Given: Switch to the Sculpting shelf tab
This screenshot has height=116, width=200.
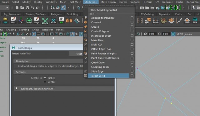Looking at the screenshot, I should (72, 14).
